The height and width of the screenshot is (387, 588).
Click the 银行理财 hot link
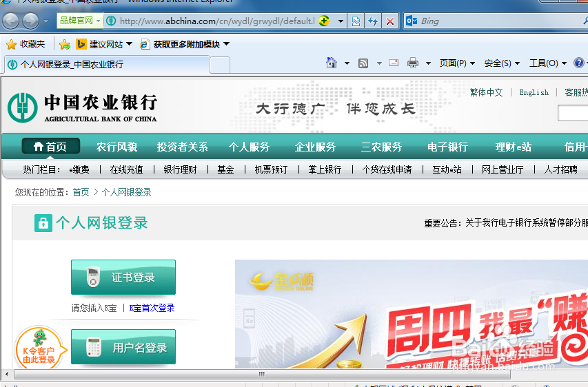pos(180,169)
